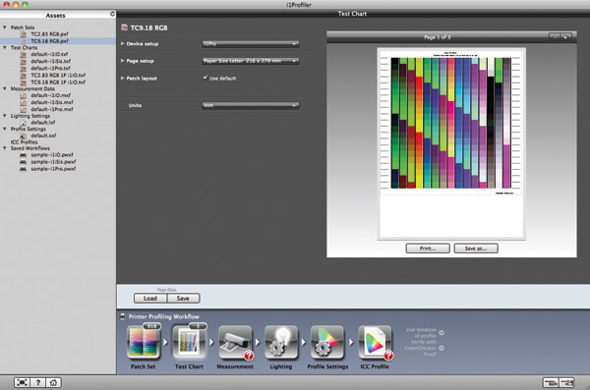Go to the Measurement workflow step icon
Image resolution: width=590 pixels, height=390 pixels.
pyautogui.click(x=235, y=343)
